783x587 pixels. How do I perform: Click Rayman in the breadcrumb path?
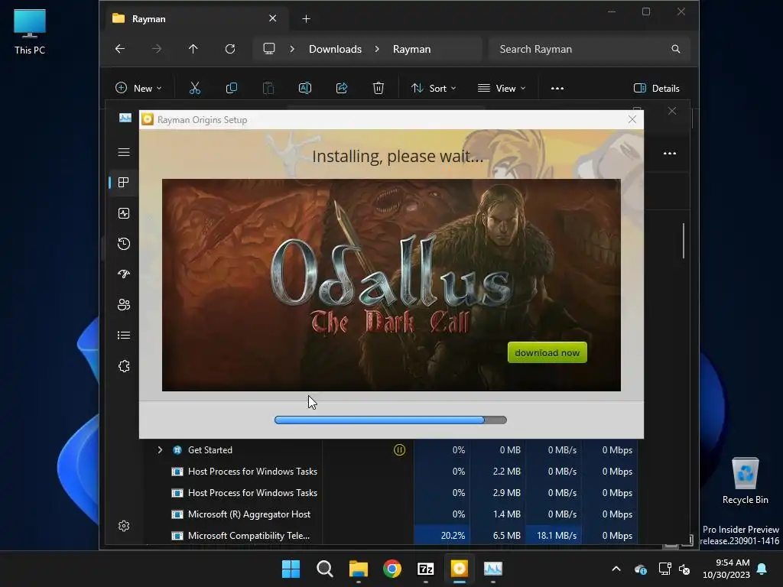pos(411,49)
